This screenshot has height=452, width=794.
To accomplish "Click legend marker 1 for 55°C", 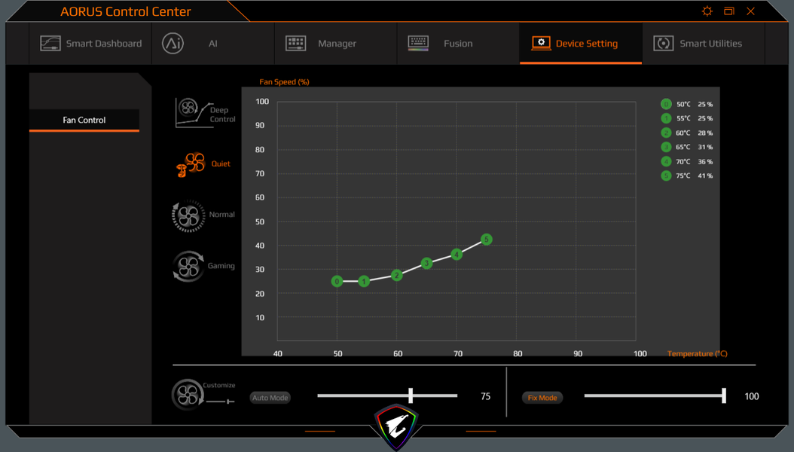I will (666, 118).
